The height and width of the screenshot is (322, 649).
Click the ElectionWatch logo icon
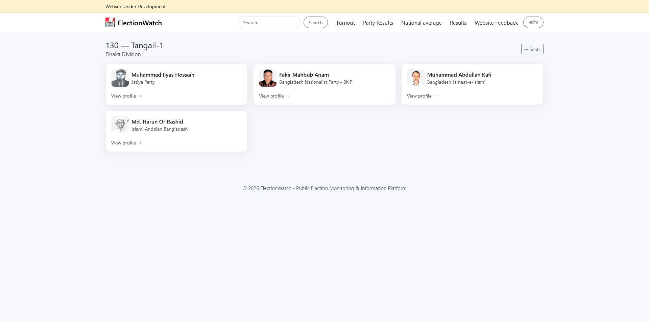[110, 23]
